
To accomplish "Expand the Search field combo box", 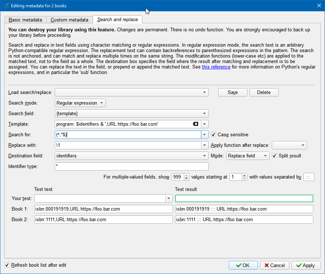I will click(x=205, y=113).
